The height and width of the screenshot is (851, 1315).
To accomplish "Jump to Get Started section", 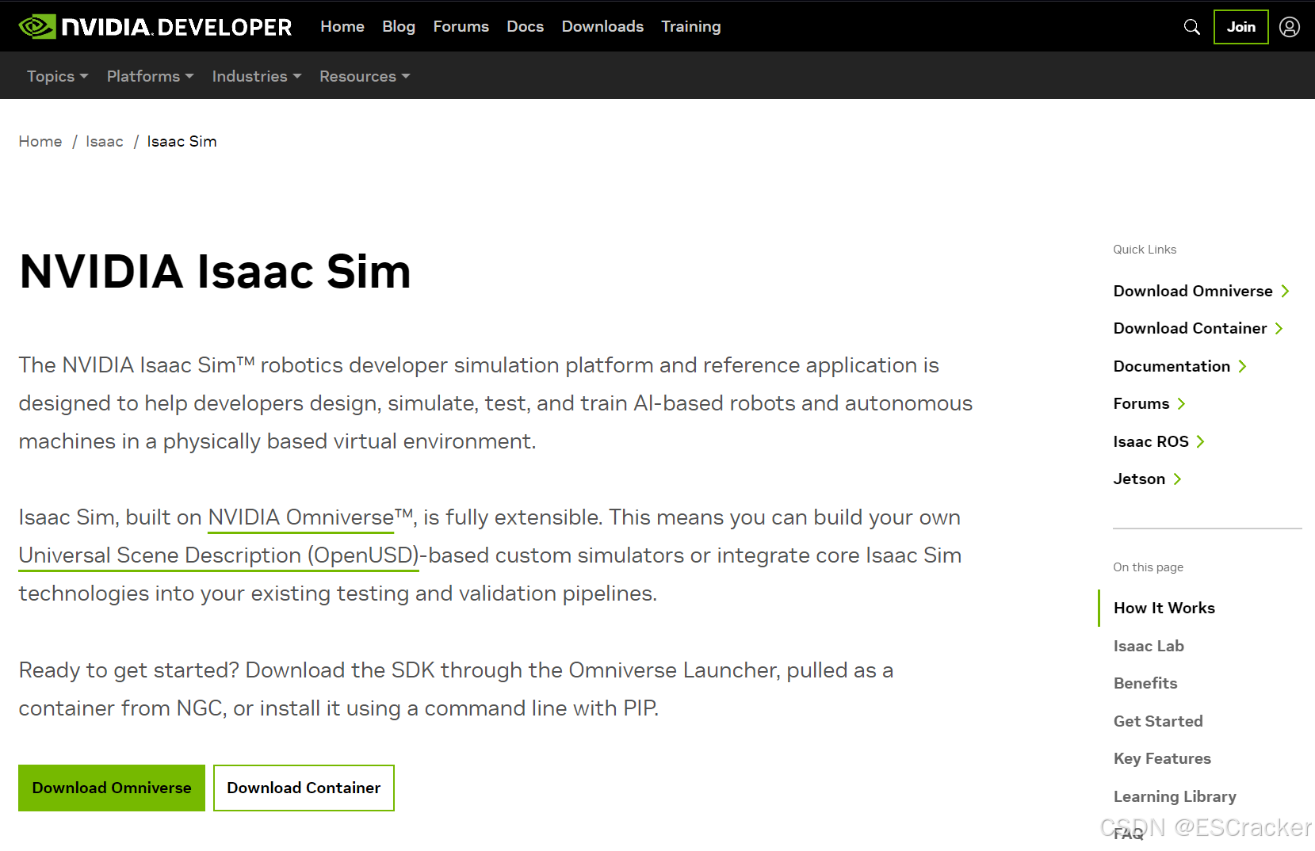I will click(x=1158, y=721).
